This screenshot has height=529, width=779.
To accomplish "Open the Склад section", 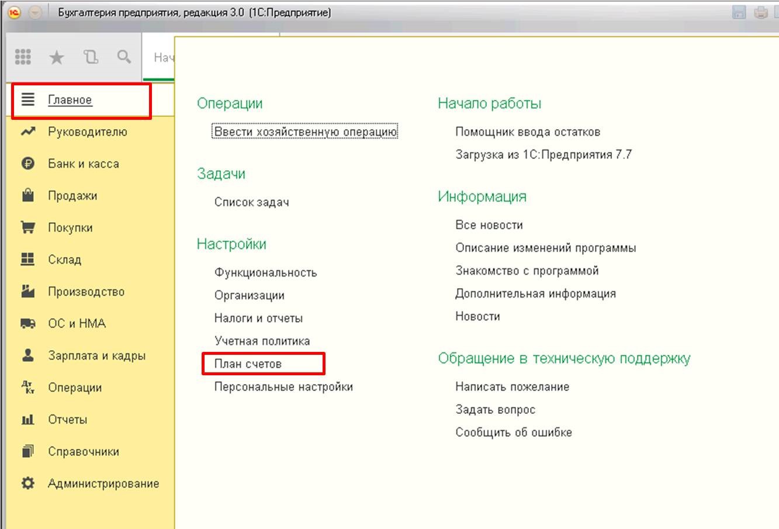I will point(64,260).
